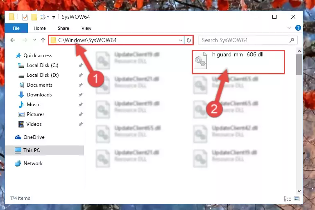
Task: Go up one folder level
Action: click(x=43, y=40)
